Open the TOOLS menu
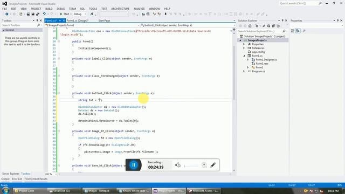This screenshot has height=194, width=345. click(93, 9)
